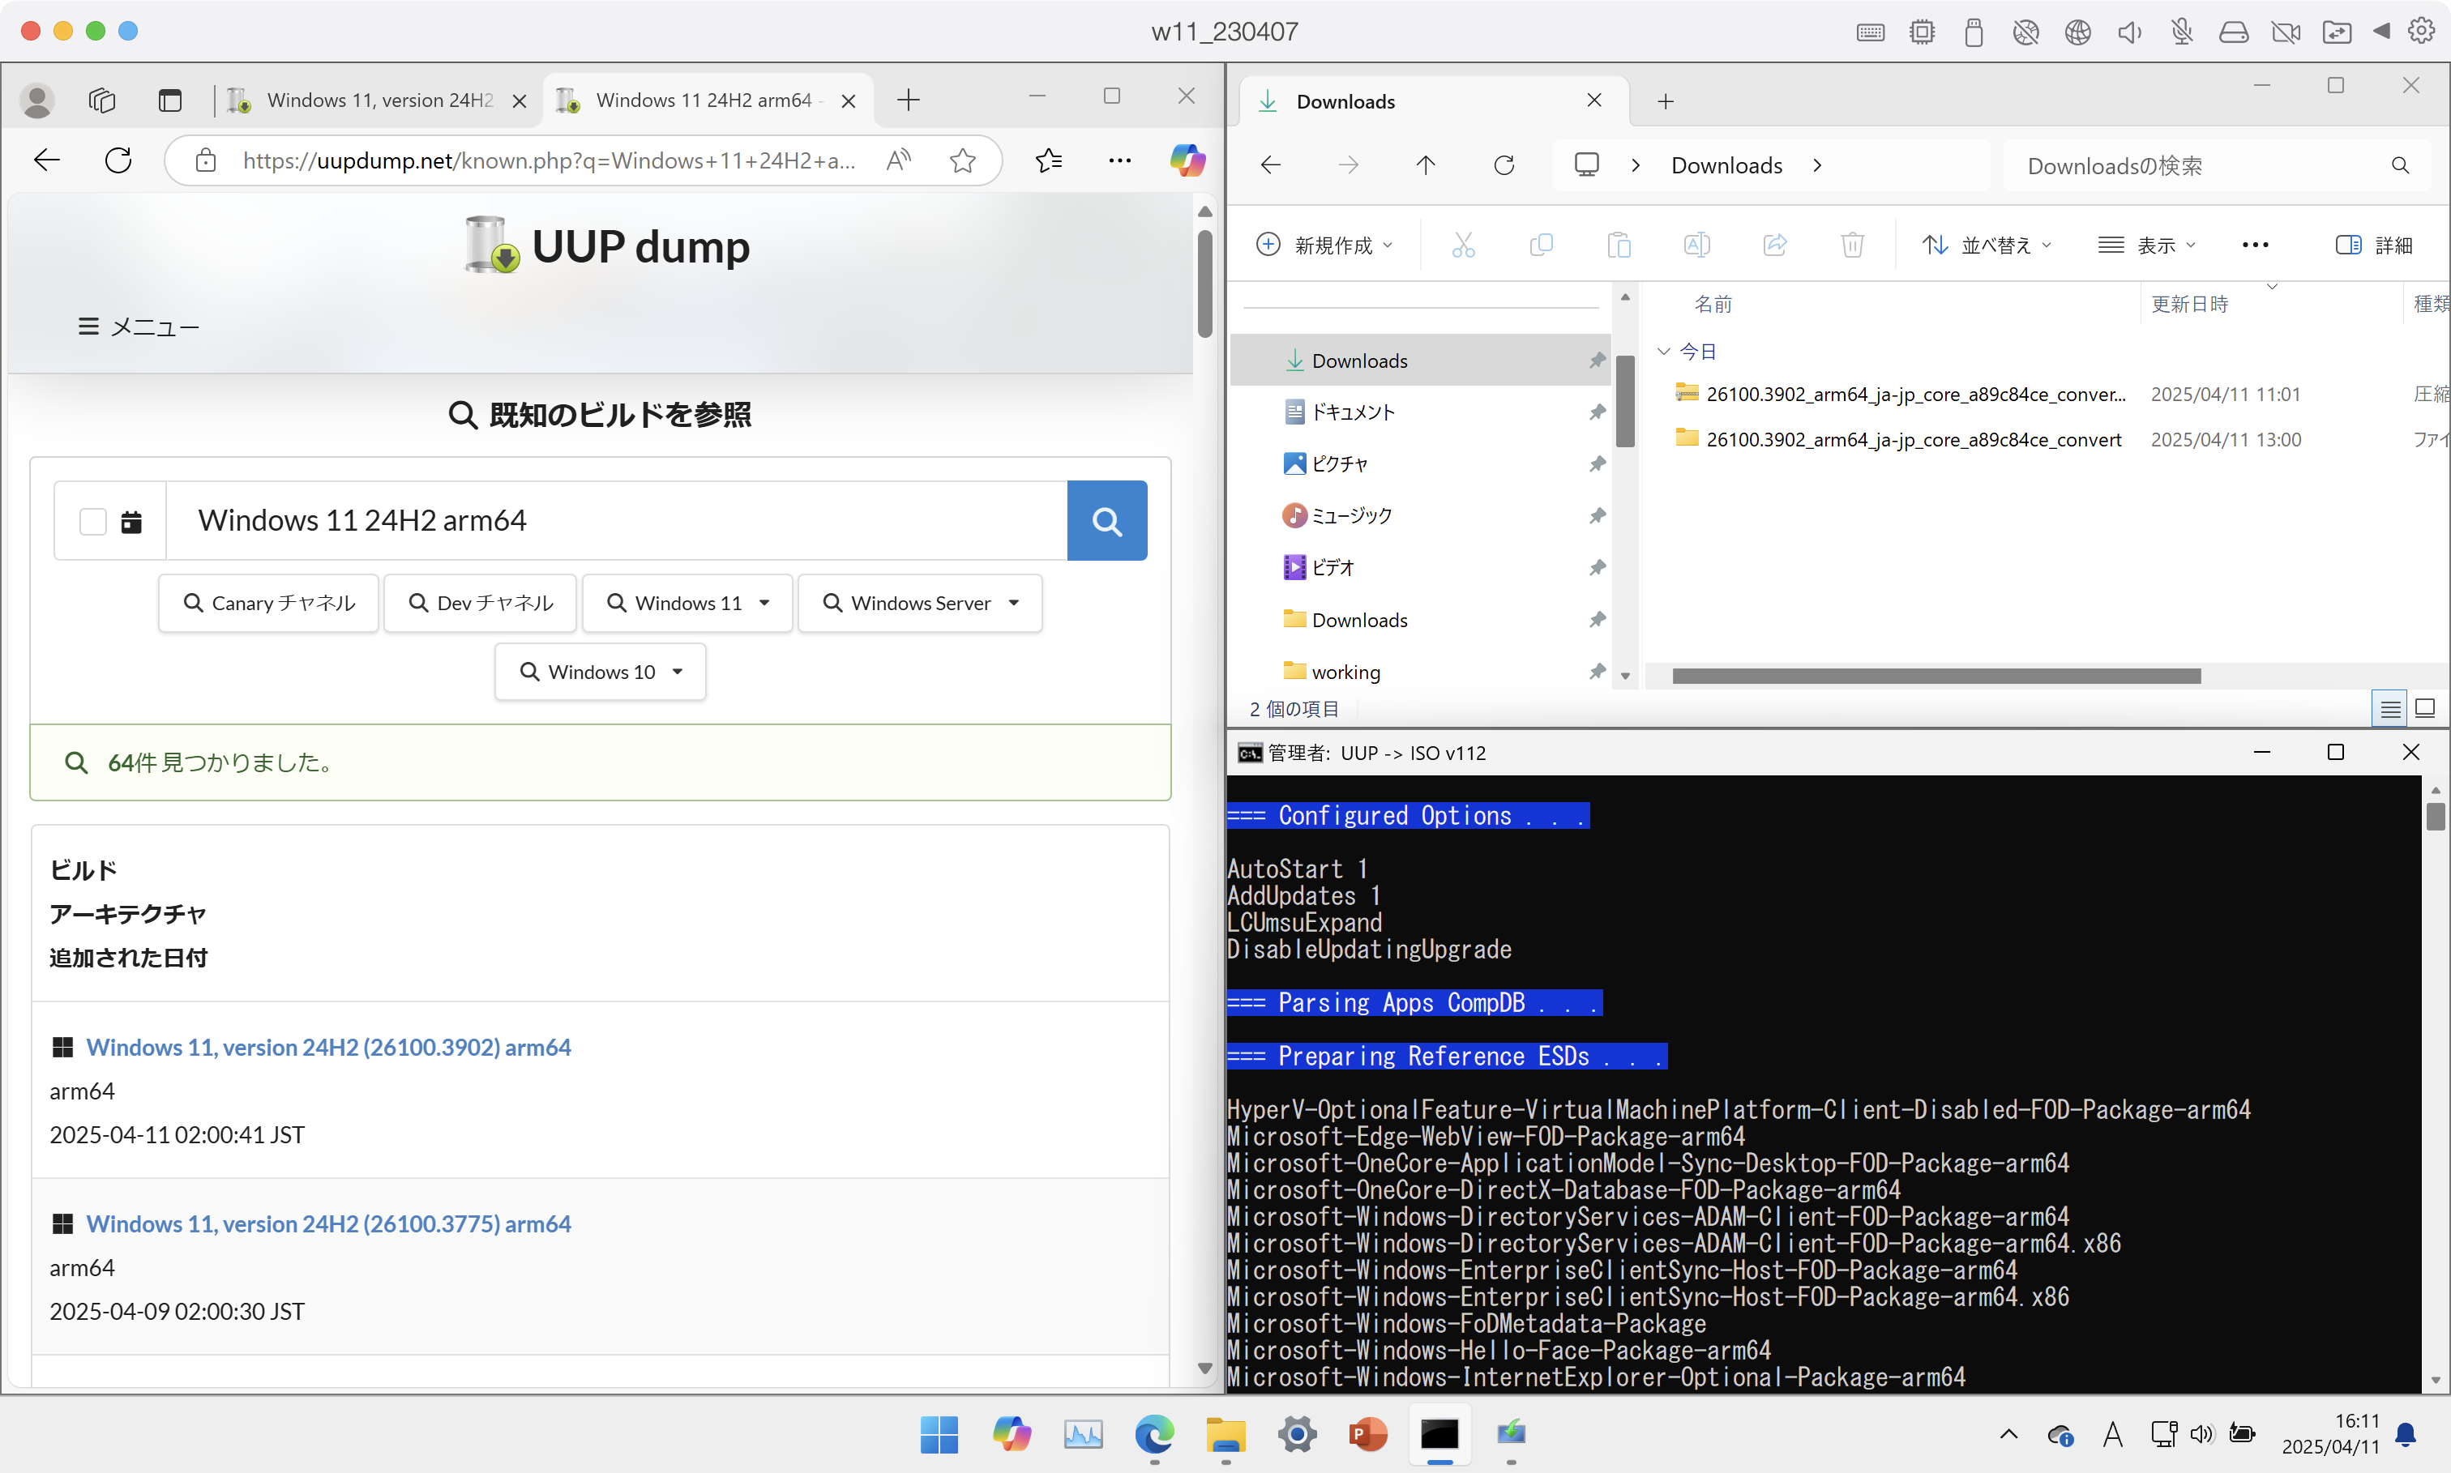The image size is (2451, 1473).
Task: Expand Downloads breadcrumb chevron
Action: (x=1816, y=164)
